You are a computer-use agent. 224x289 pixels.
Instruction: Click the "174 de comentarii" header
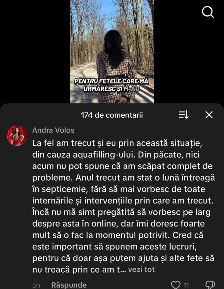(112, 115)
